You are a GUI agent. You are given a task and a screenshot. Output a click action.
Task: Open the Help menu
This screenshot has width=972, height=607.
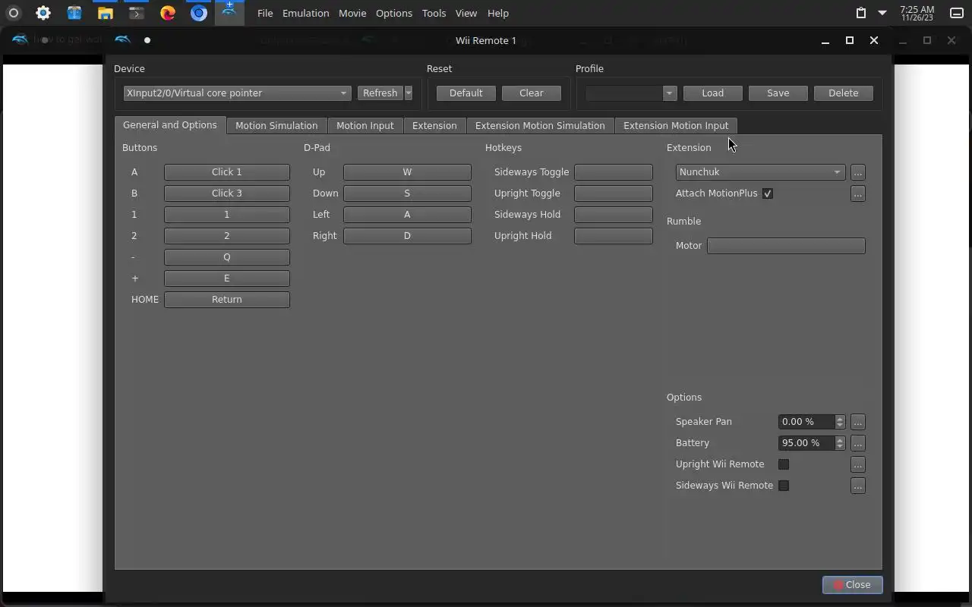coord(498,13)
